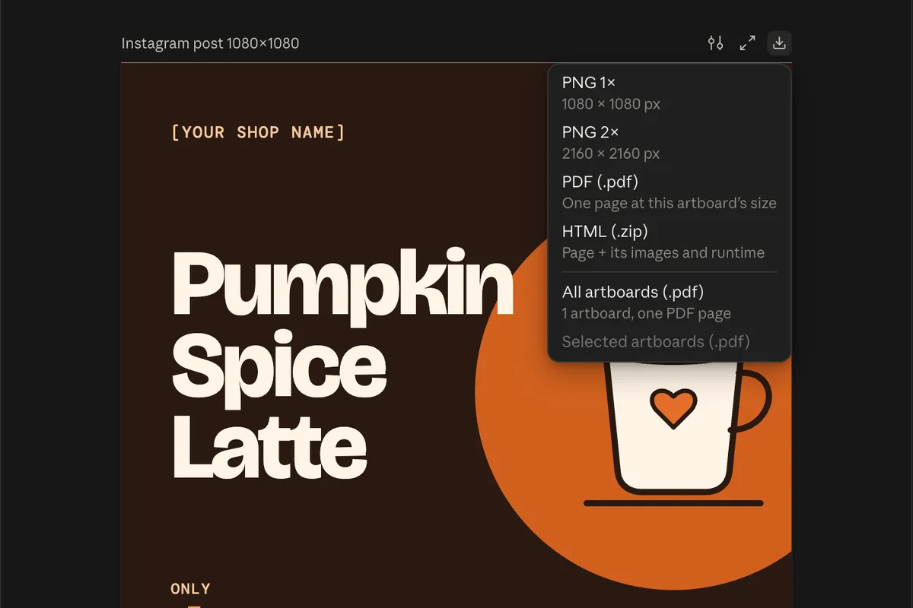Export All artboards (.pdf)

670,302
